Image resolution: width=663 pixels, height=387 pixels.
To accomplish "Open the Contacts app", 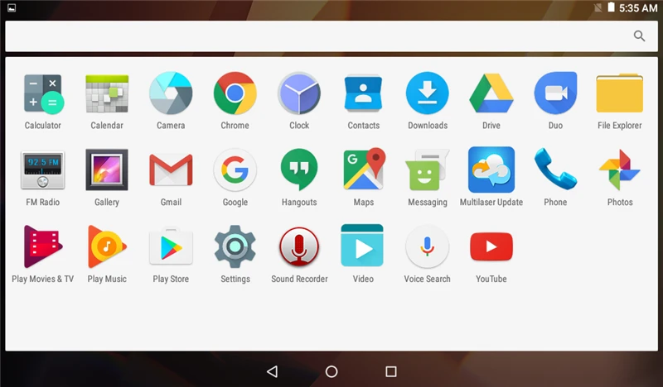I will 363,93.
